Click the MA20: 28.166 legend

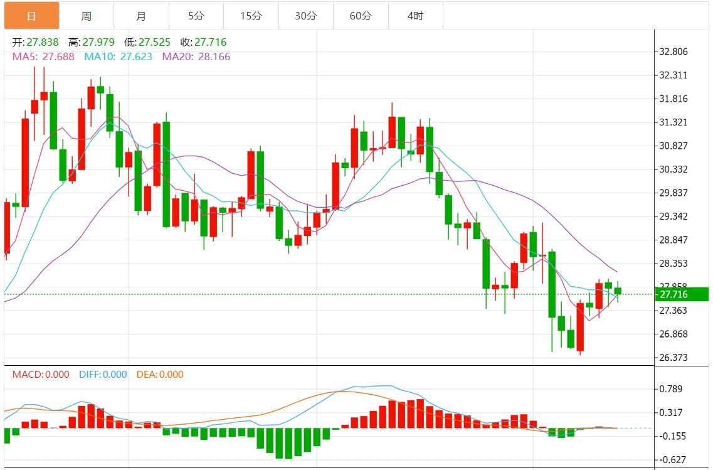pyautogui.click(x=196, y=57)
